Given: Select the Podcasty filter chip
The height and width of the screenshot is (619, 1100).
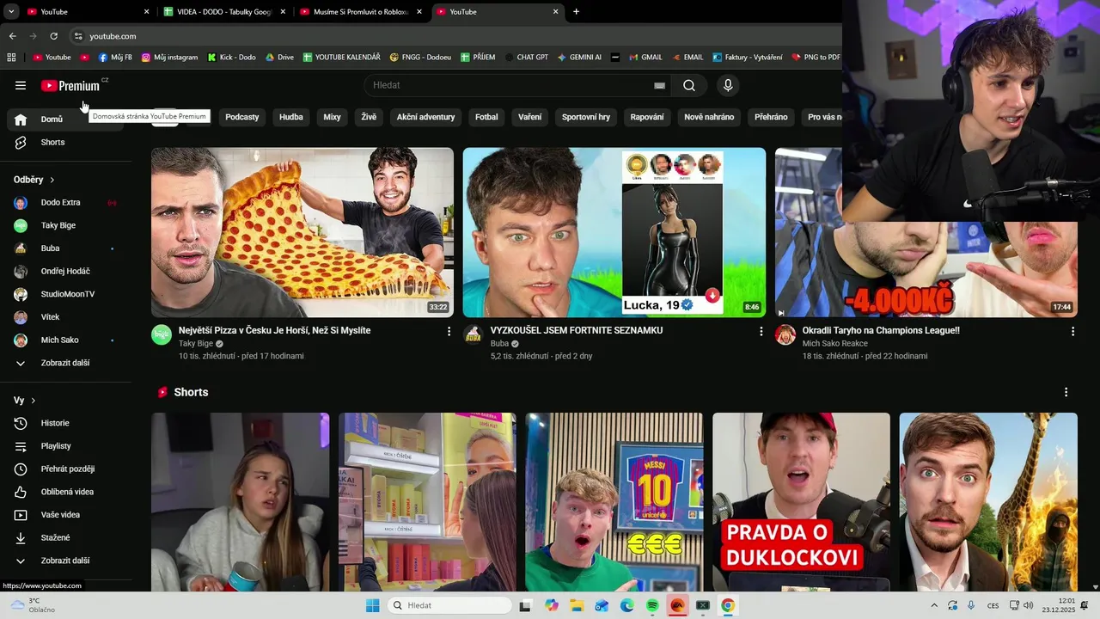Looking at the screenshot, I should 242,117.
